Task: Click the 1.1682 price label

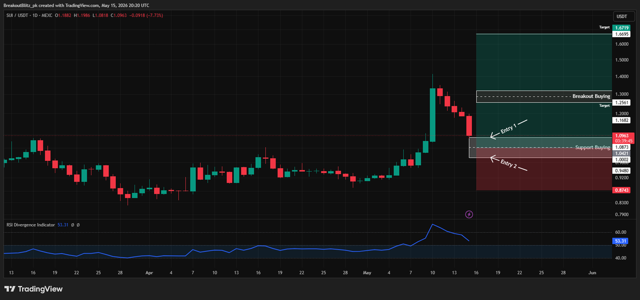Action: [x=622, y=120]
